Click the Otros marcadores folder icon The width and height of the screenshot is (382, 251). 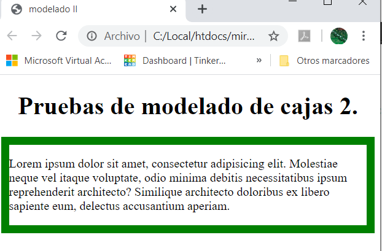click(x=284, y=61)
